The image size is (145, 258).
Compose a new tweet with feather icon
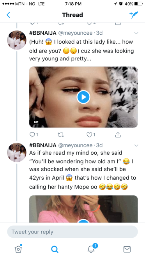[134, 15]
